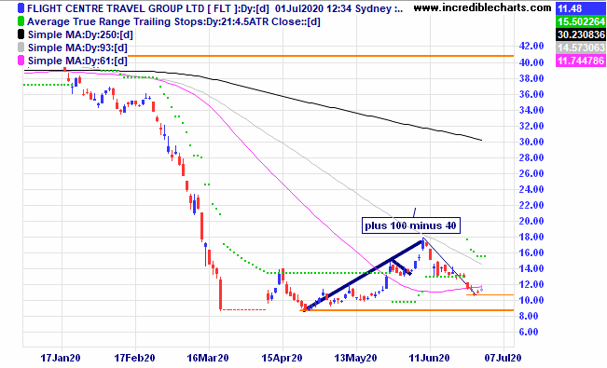Click the blue FLT legend color marker
Screen dimensions: 607x368
click(21, 8)
